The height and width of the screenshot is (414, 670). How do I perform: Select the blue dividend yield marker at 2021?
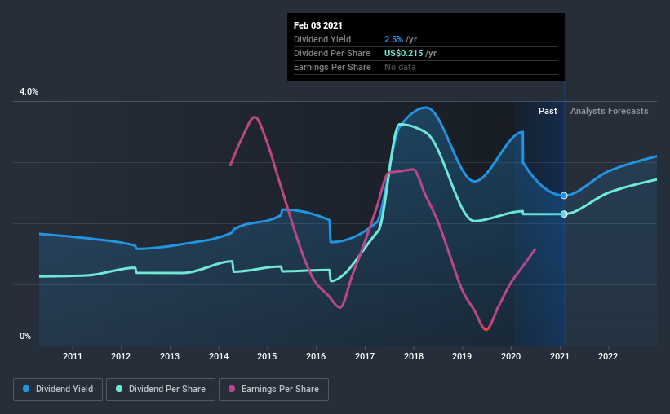[x=564, y=196]
